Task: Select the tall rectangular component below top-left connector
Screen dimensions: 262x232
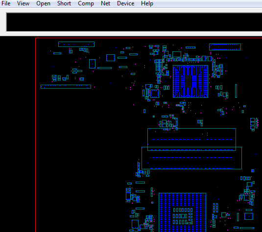Action: coord(92,64)
